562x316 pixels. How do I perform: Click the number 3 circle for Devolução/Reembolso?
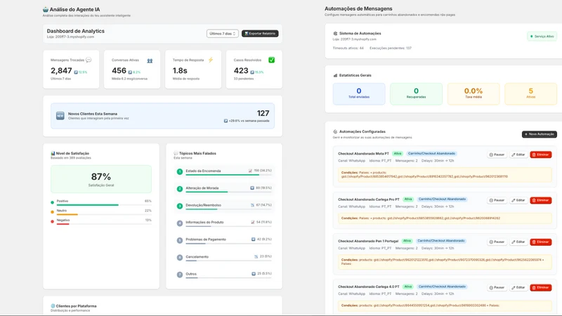pyautogui.click(x=180, y=206)
